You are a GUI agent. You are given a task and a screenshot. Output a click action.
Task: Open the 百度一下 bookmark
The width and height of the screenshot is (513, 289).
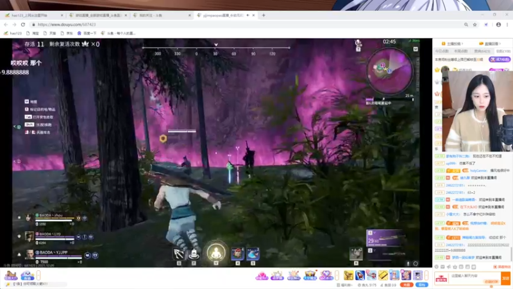(x=87, y=33)
